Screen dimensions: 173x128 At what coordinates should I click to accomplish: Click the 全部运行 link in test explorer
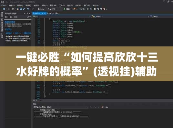(9, 33)
